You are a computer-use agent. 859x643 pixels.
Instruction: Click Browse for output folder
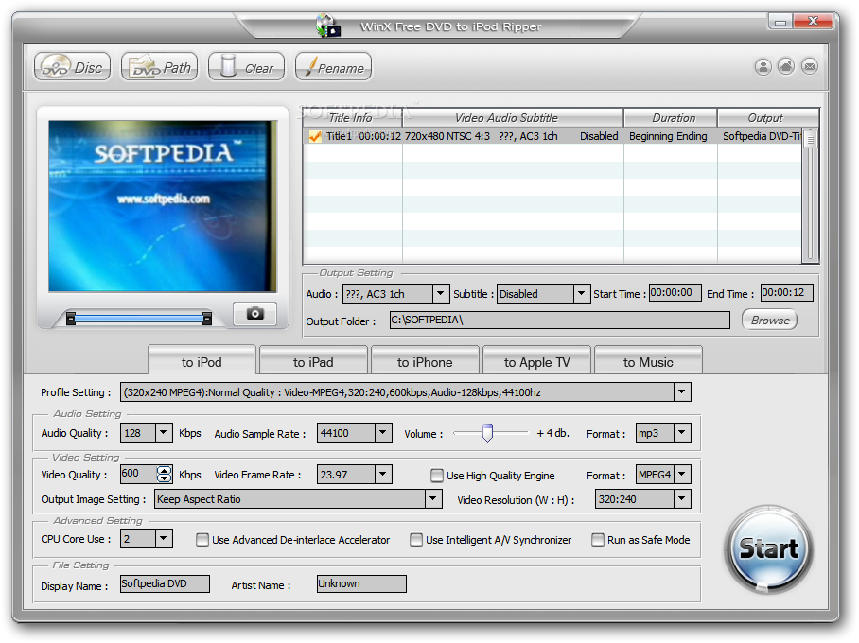770,320
